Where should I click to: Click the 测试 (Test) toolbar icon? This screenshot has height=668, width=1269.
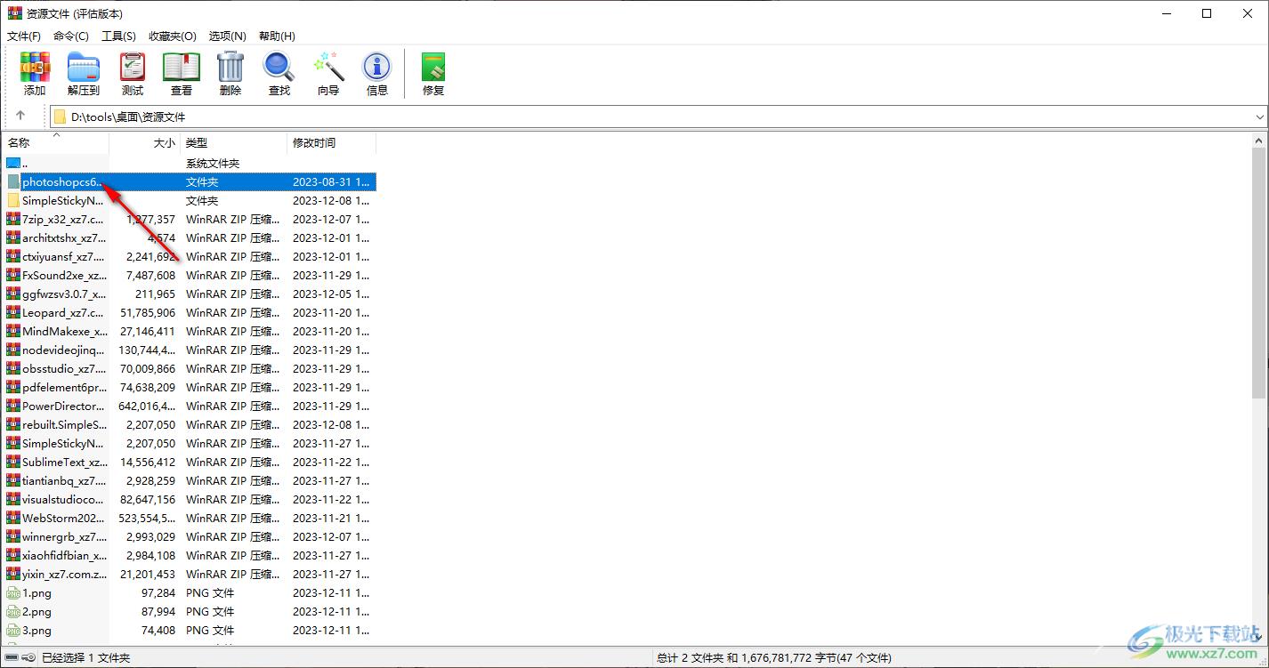click(x=133, y=68)
